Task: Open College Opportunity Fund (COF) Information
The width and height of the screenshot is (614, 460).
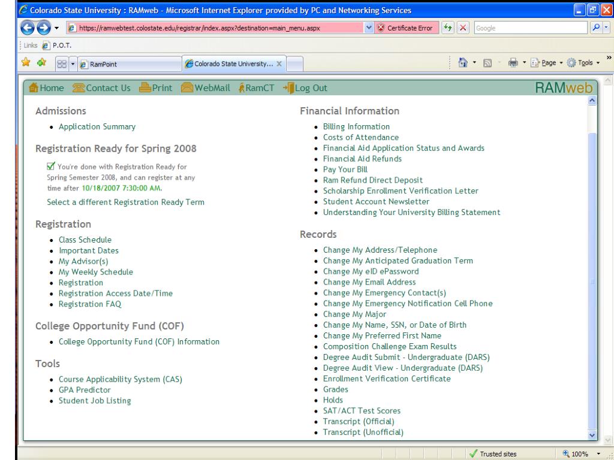Action: pyautogui.click(x=139, y=341)
